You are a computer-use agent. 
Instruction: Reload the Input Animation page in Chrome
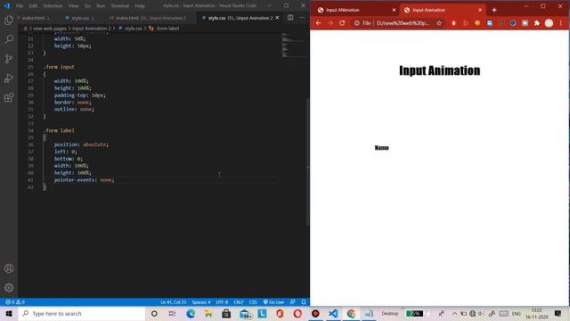pos(342,23)
